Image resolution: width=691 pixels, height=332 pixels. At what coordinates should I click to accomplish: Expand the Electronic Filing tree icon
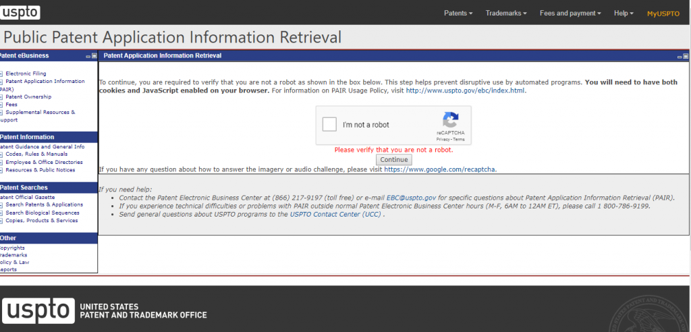(1, 74)
